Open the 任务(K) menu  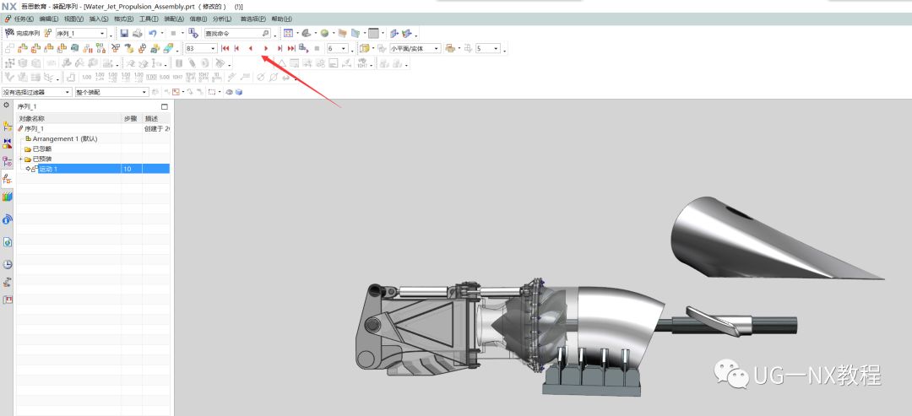pos(24,19)
